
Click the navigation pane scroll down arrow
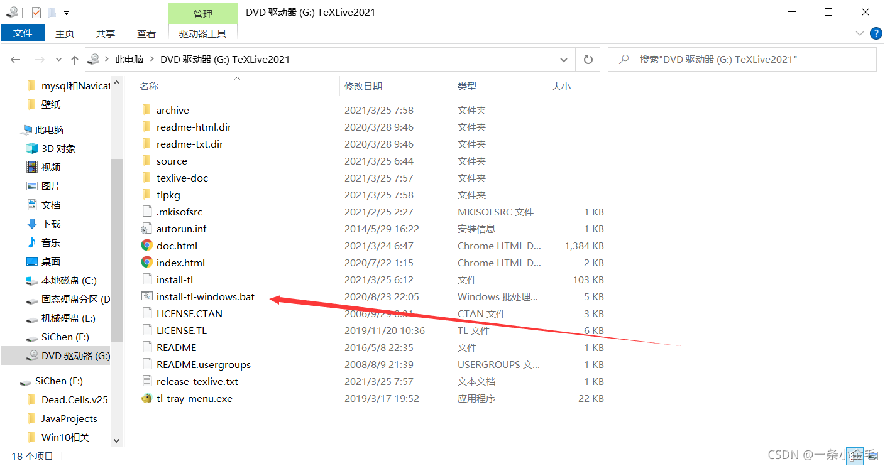[116, 440]
